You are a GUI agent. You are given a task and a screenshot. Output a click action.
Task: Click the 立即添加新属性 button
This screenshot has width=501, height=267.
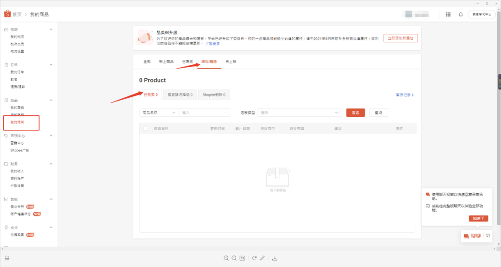[400, 38]
